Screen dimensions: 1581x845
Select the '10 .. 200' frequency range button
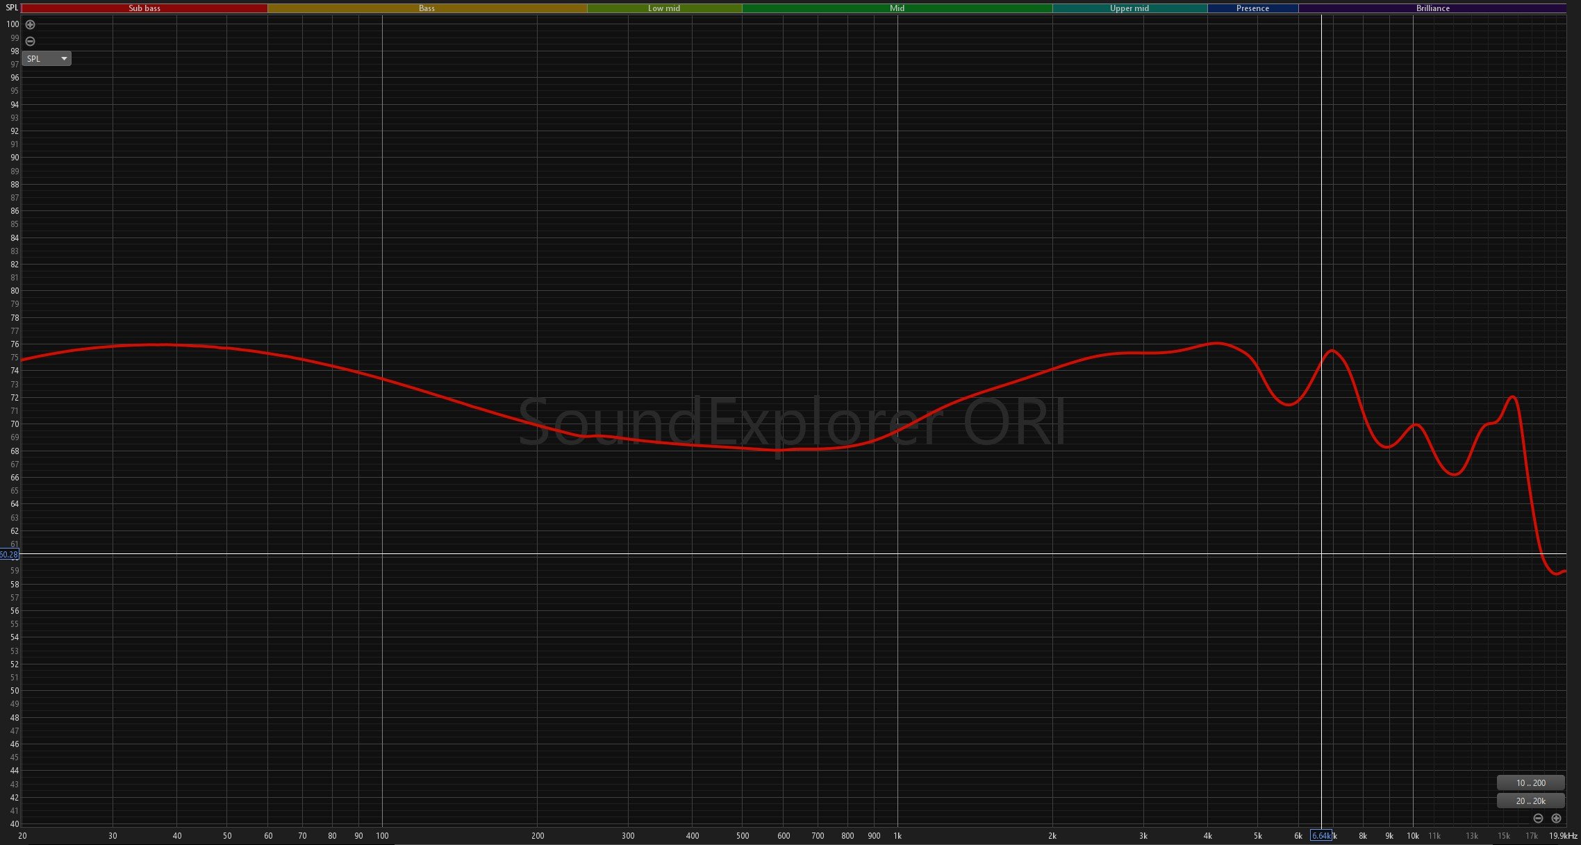(1530, 783)
